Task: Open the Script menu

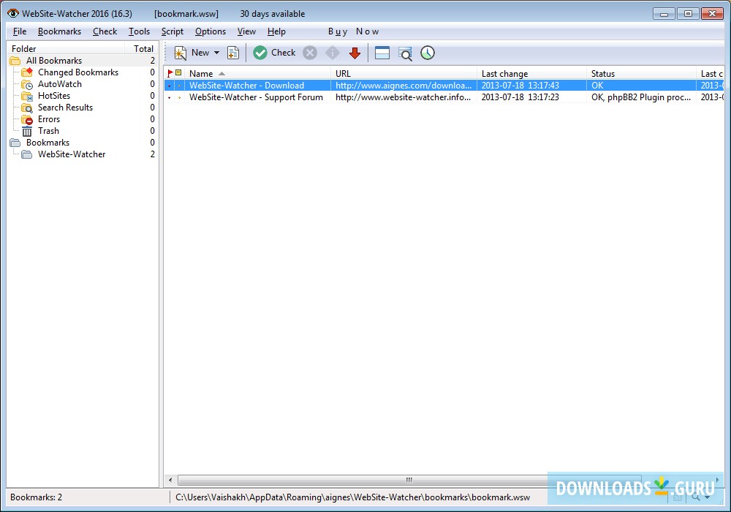Action: point(173,31)
